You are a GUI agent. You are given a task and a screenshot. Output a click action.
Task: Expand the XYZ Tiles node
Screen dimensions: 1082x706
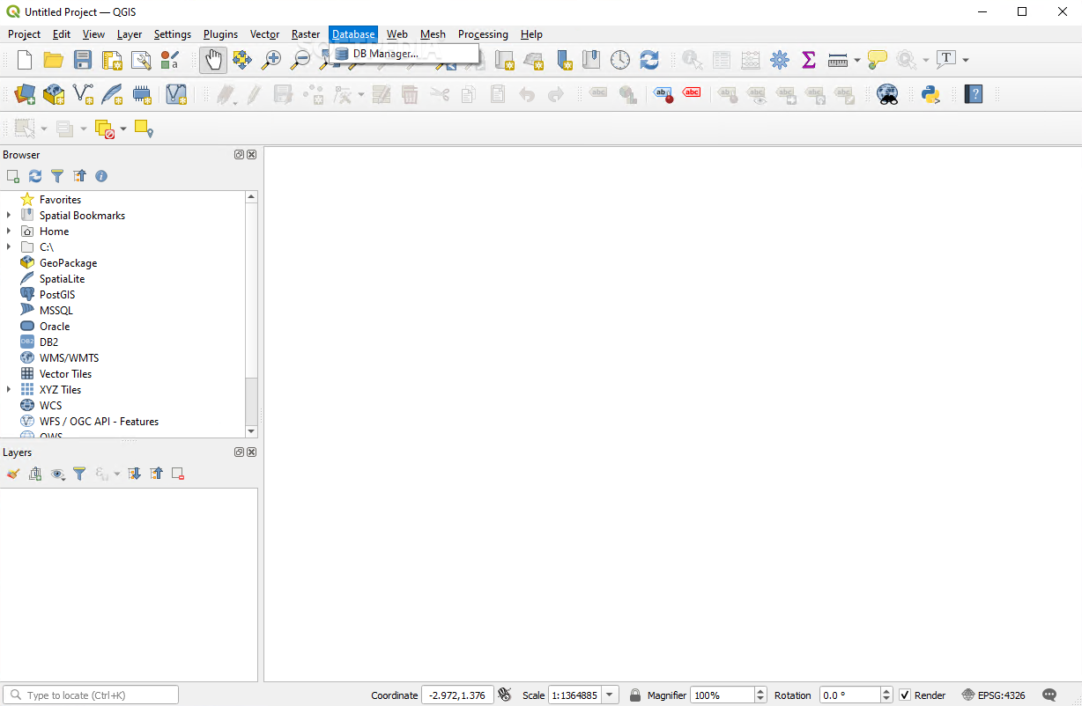[x=9, y=389]
